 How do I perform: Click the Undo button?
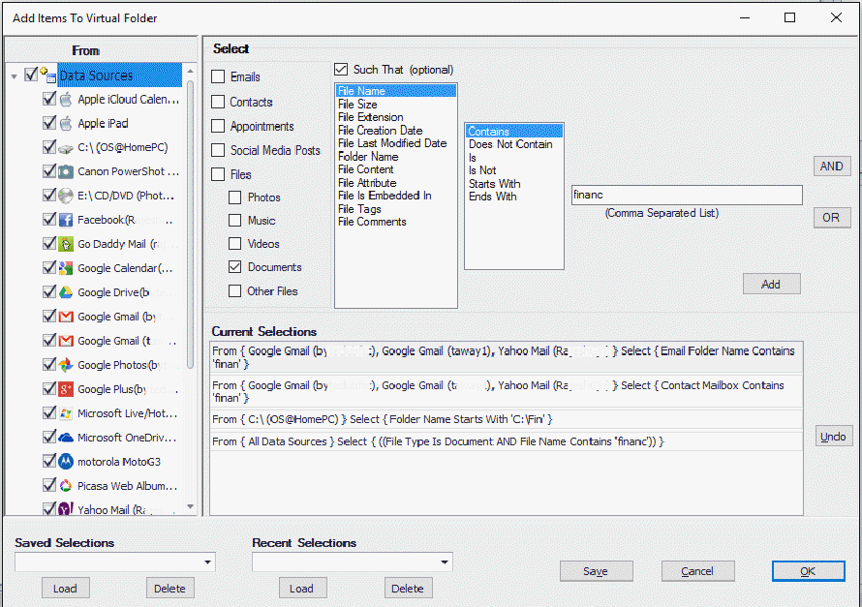tap(833, 437)
